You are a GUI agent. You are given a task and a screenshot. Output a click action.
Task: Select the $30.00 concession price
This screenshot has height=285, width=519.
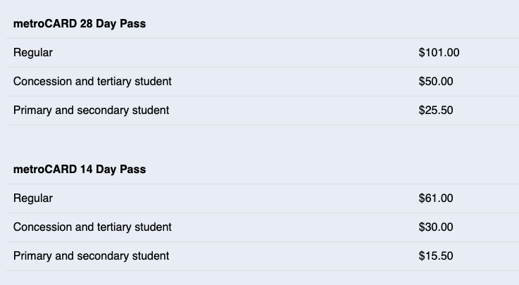[x=436, y=227]
